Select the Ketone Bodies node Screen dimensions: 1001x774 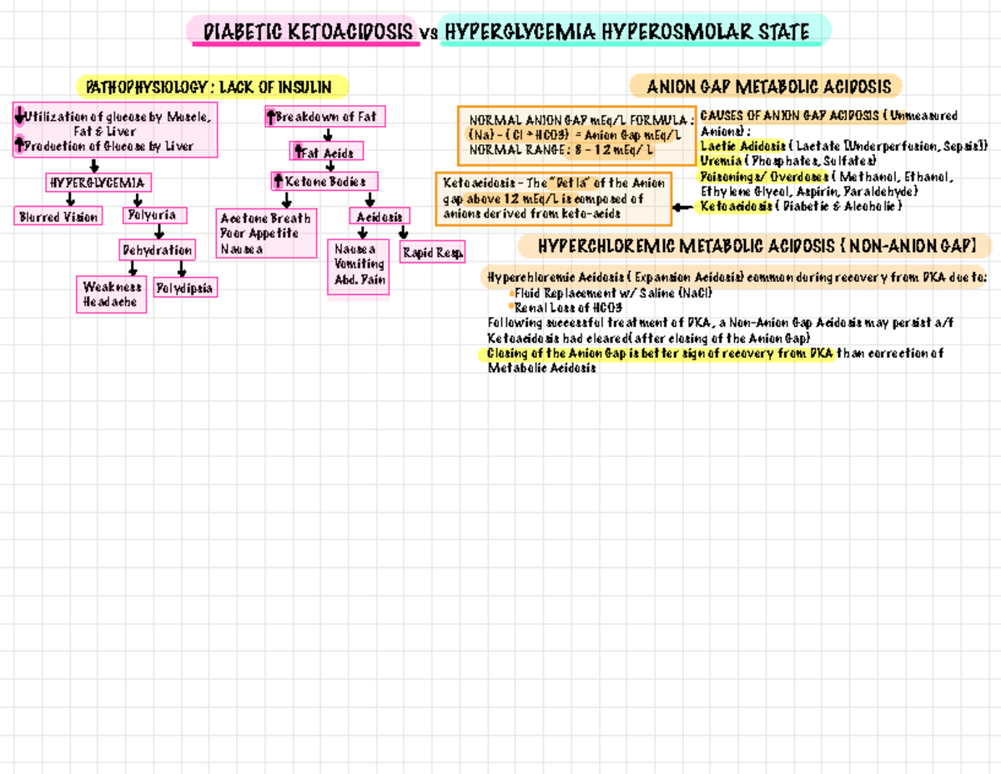click(x=325, y=181)
